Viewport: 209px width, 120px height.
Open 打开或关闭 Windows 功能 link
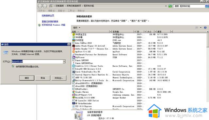click(x=54, y=25)
